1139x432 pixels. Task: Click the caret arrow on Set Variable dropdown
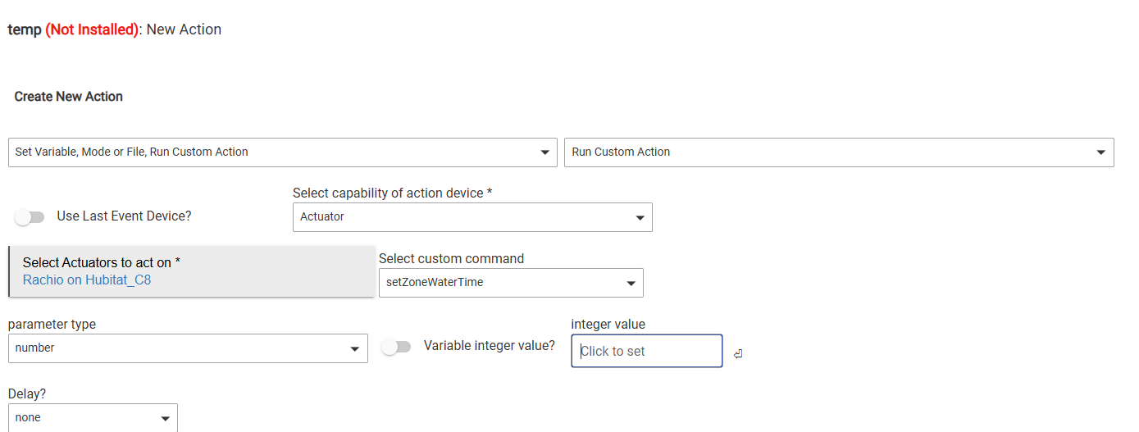point(544,152)
